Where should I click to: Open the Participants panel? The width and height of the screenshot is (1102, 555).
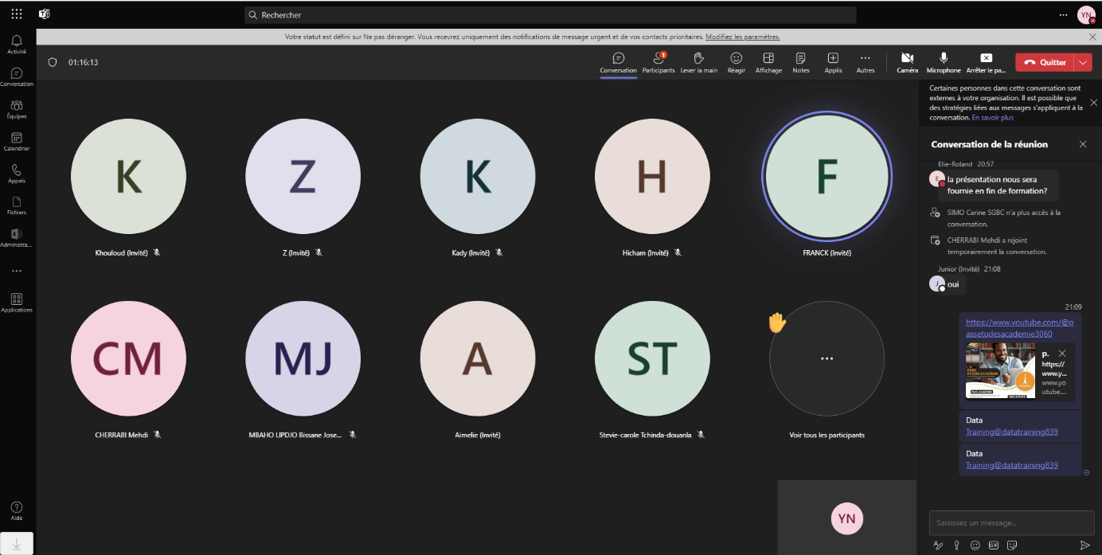pos(658,62)
